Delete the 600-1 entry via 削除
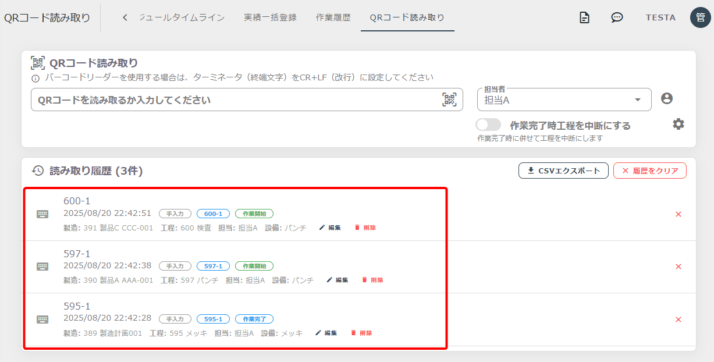This screenshot has width=714, height=362. click(365, 228)
